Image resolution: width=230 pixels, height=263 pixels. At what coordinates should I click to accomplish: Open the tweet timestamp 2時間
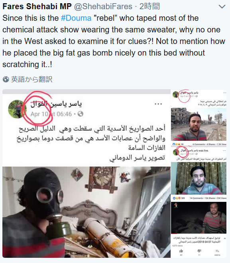(150, 6)
